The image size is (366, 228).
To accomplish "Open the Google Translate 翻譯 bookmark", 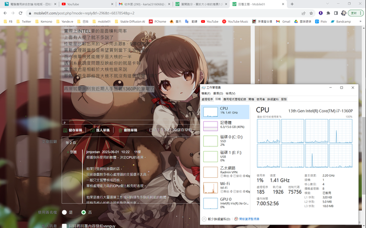I will click(x=191, y=21).
